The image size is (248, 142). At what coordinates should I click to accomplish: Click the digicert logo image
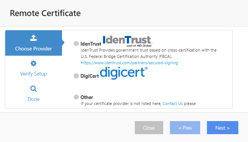pos(124,73)
